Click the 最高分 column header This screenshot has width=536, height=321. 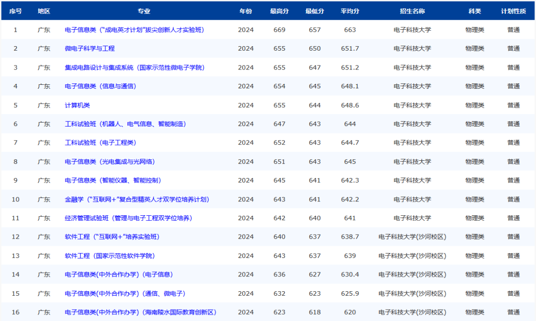point(279,11)
